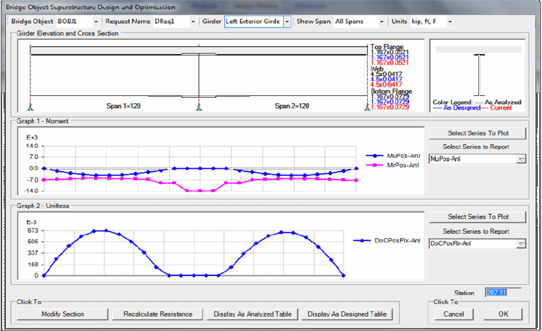Click the right end support symbol of Span 2
542x331 pixels.
(366, 107)
